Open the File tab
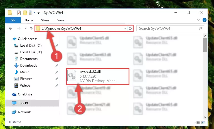Image resolution: width=214 pixels, height=129 pixels. pos(13,20)
